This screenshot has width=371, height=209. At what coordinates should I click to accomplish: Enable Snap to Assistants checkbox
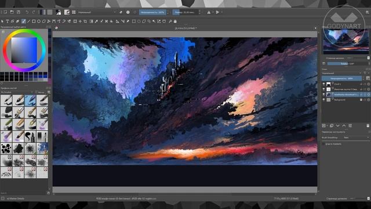tap(323, 144)
